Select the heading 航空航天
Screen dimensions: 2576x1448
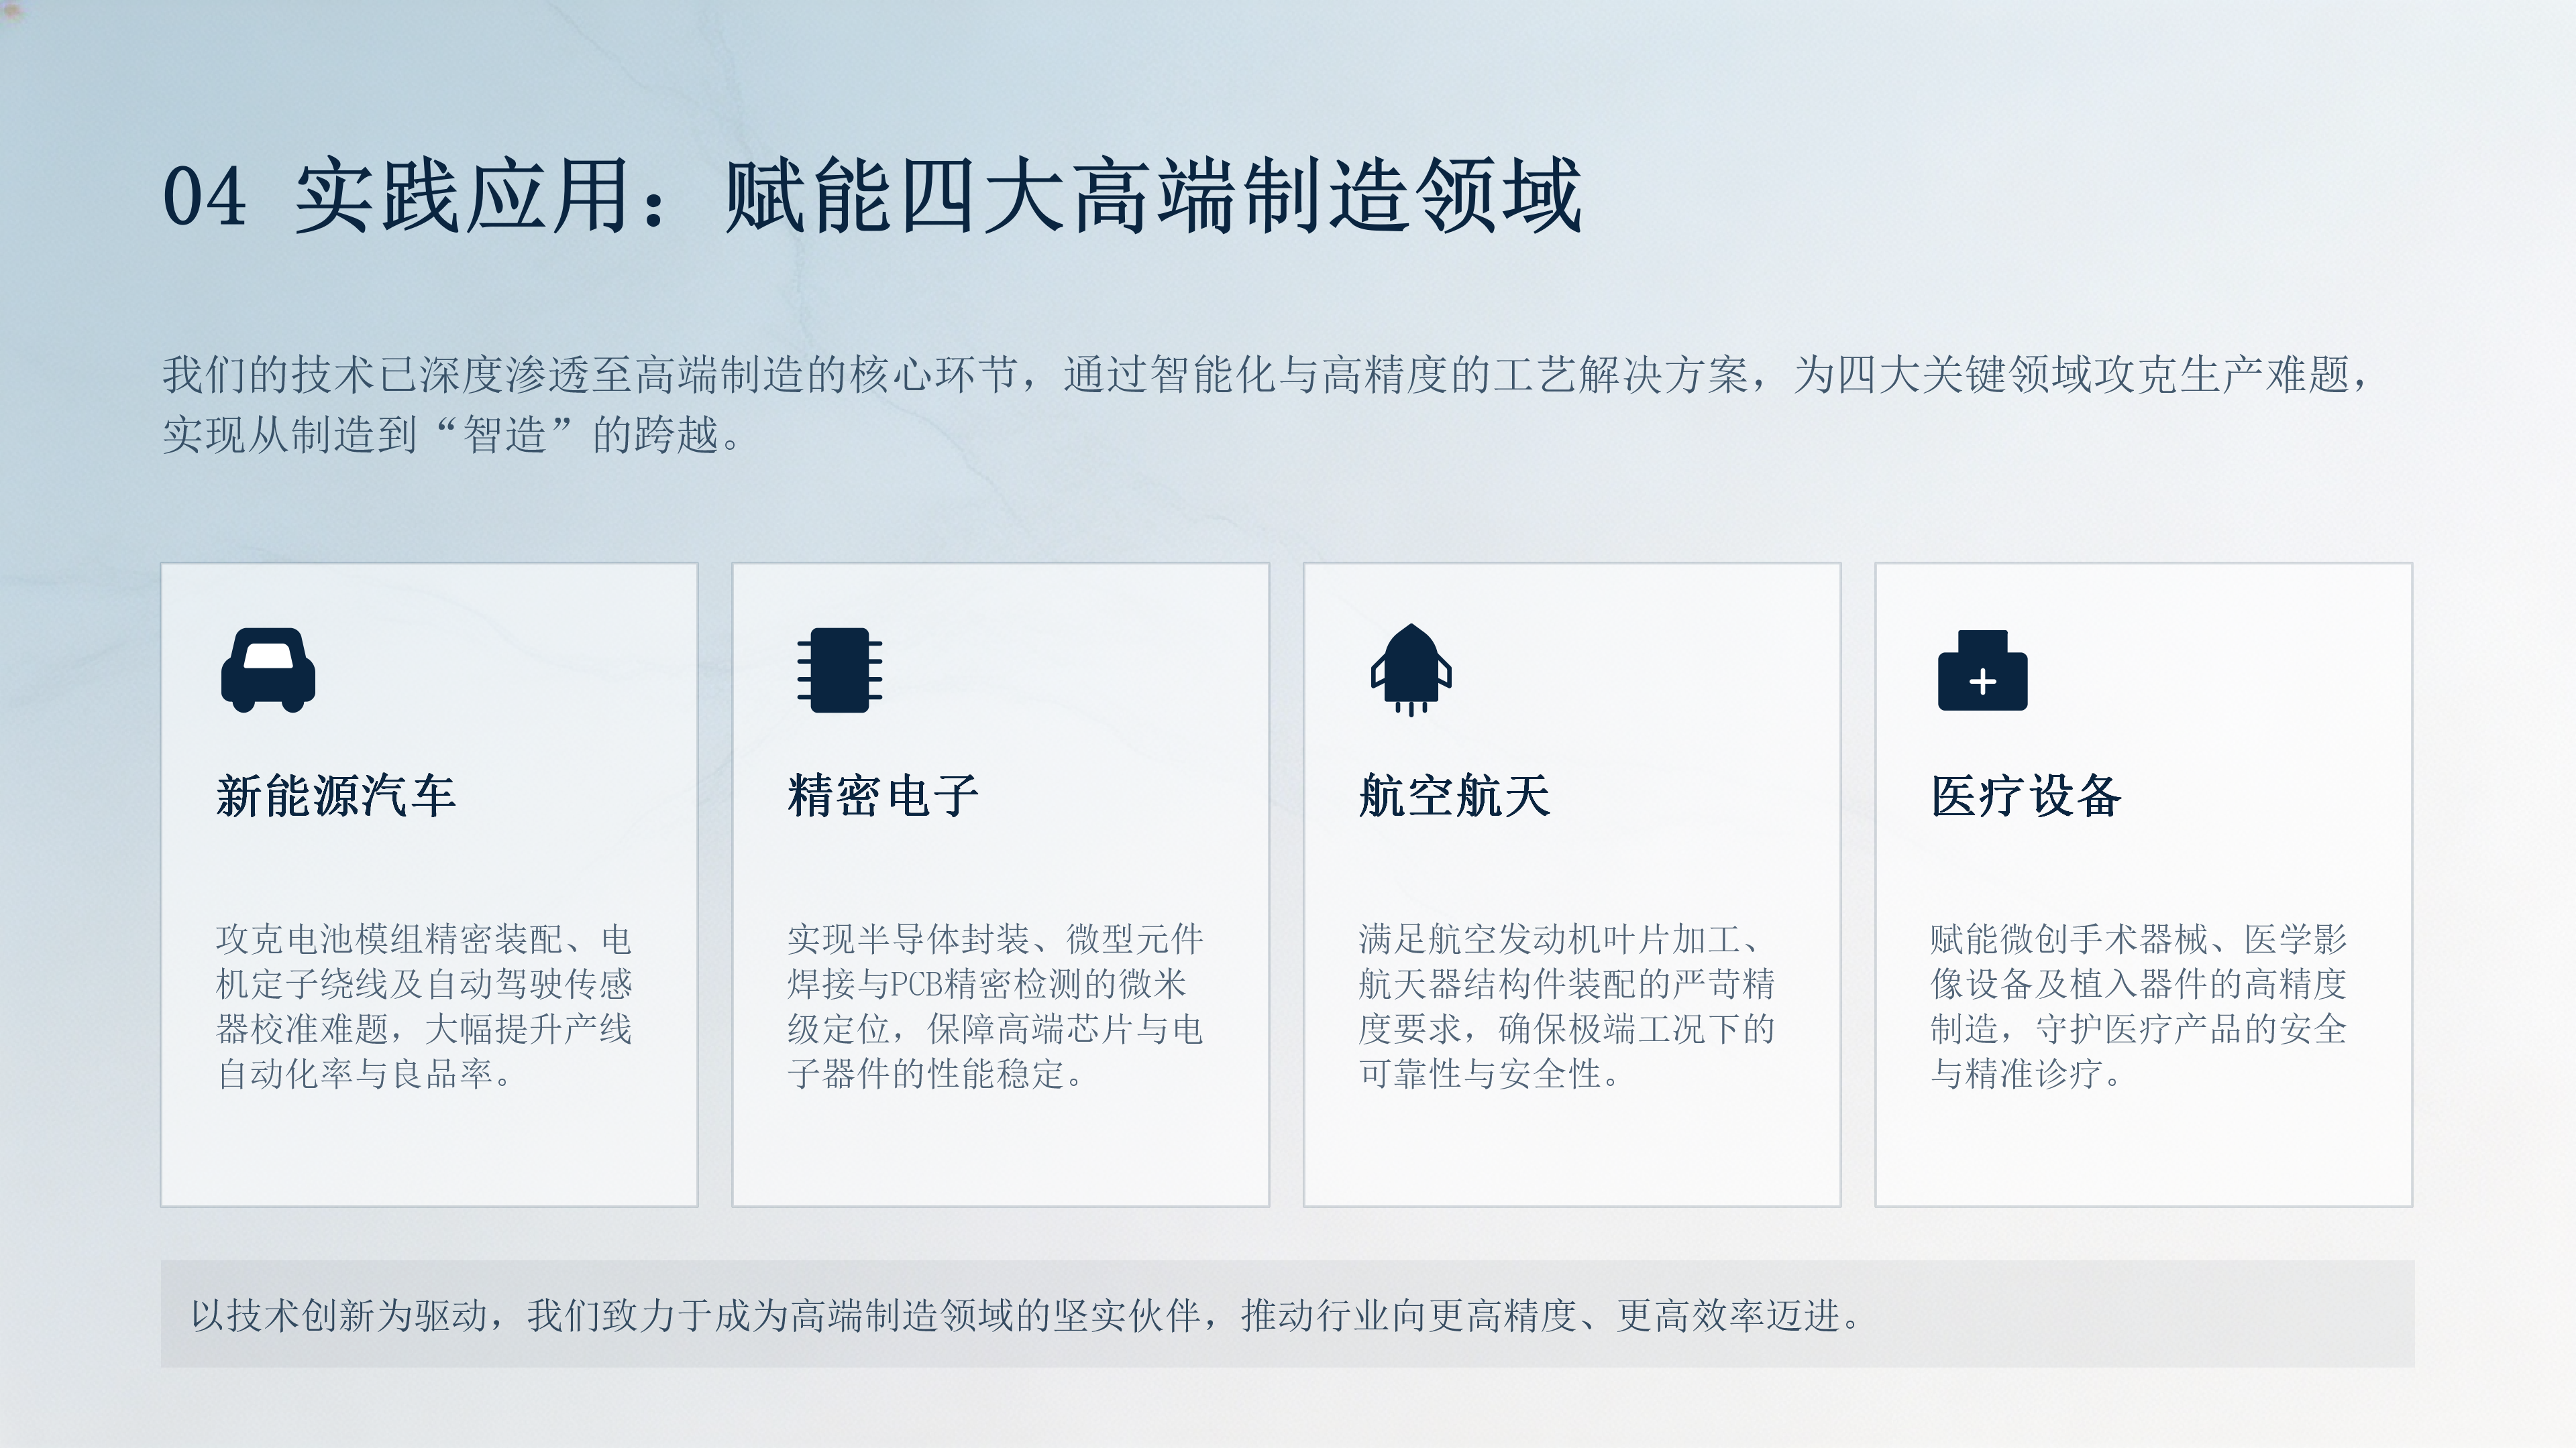click(x=1454, y=796)
